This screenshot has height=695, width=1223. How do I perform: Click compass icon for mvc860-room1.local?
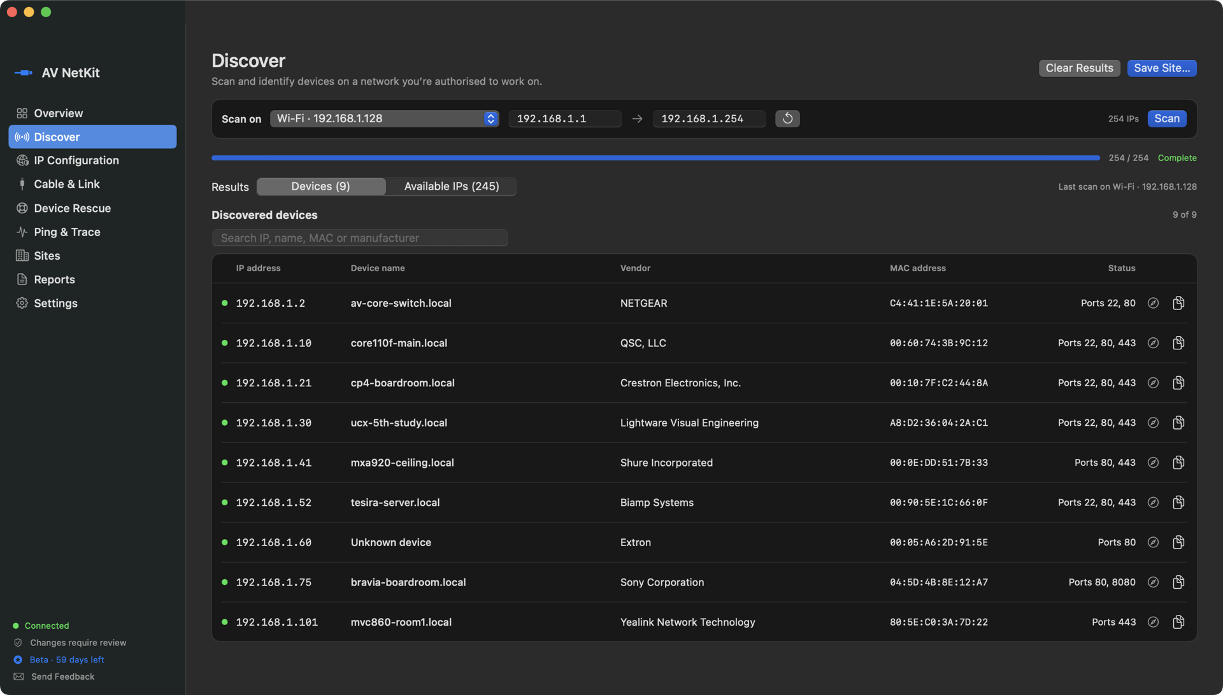tap(1153, 622)
